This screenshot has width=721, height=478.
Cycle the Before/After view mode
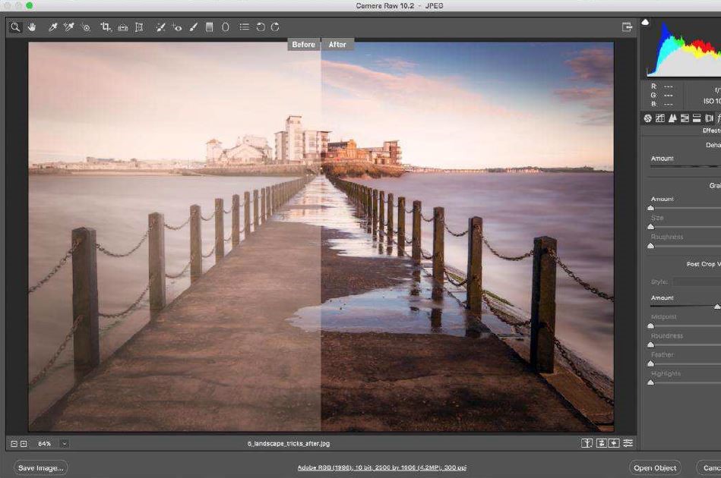pos(587,443)
